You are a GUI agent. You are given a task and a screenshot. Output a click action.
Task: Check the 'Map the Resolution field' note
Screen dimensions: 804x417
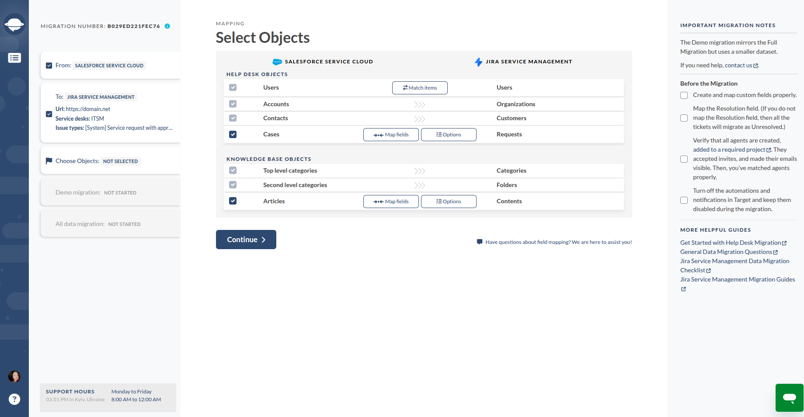click(x=684, y=118)
